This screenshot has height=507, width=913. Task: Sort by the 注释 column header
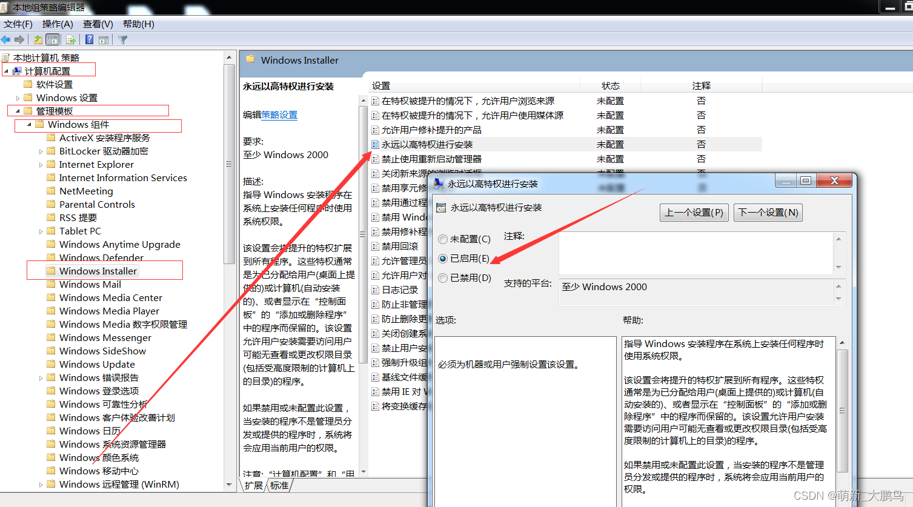(x=702, y=86)
